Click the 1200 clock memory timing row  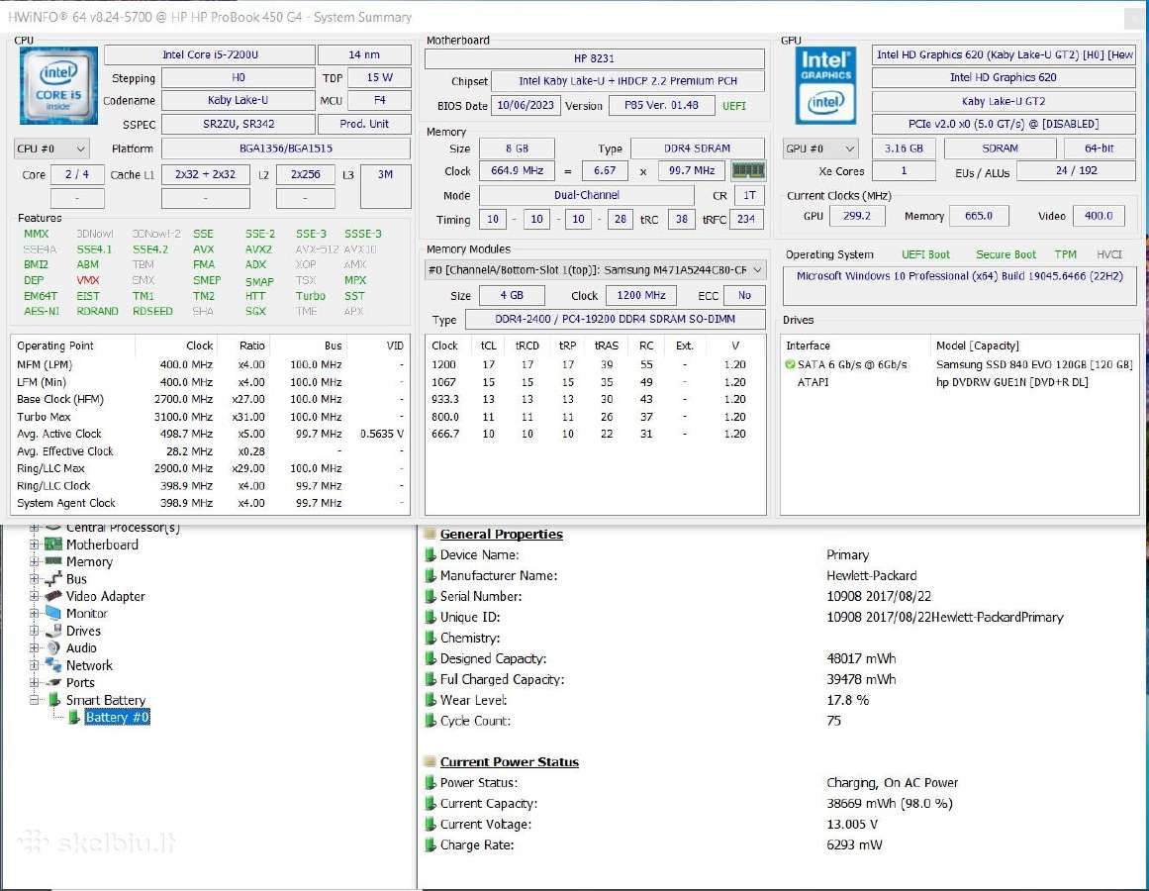[x=595, y=364]
